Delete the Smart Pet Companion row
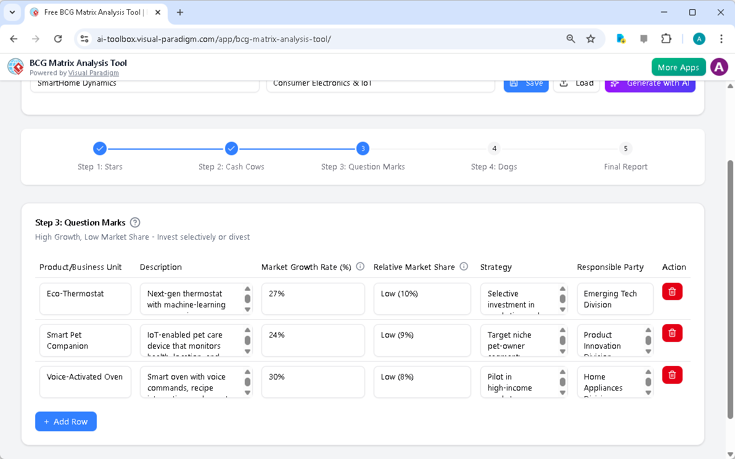 coord(671,333)
